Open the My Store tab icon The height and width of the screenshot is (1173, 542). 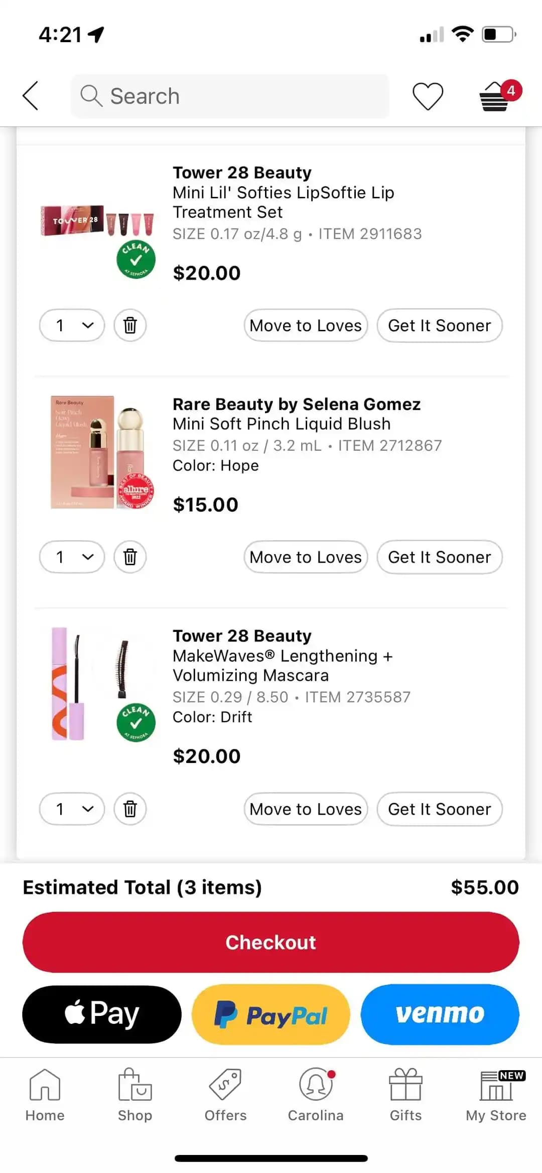[496, 1095]
